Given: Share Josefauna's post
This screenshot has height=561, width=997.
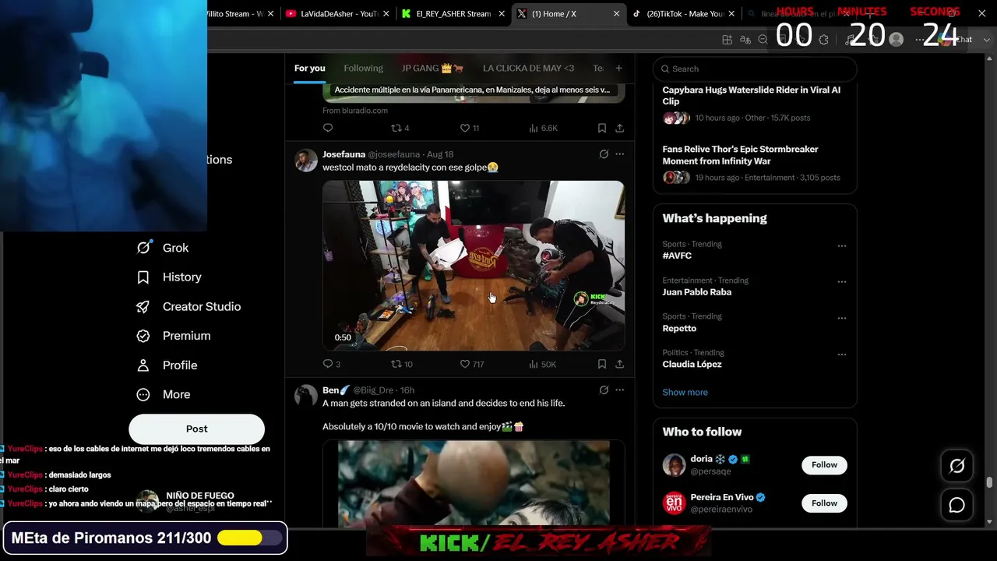Looking at the screenshot, I should 620,364.
